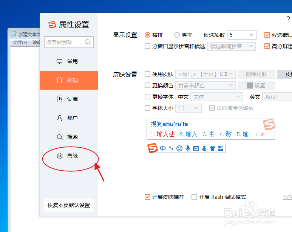Image resolution: width=292 pixels, height=232 pixels.
Task: Click the previous-page arrow in candidate preview
Action: (256, 134)
